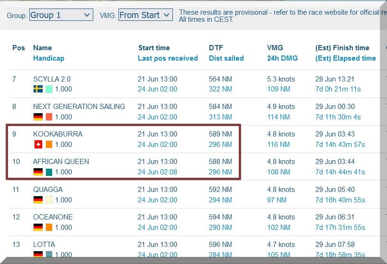Open LOTTA boat entry
Image resolution: width=387 pixels, height=264 pixels.
pos(44,245)
